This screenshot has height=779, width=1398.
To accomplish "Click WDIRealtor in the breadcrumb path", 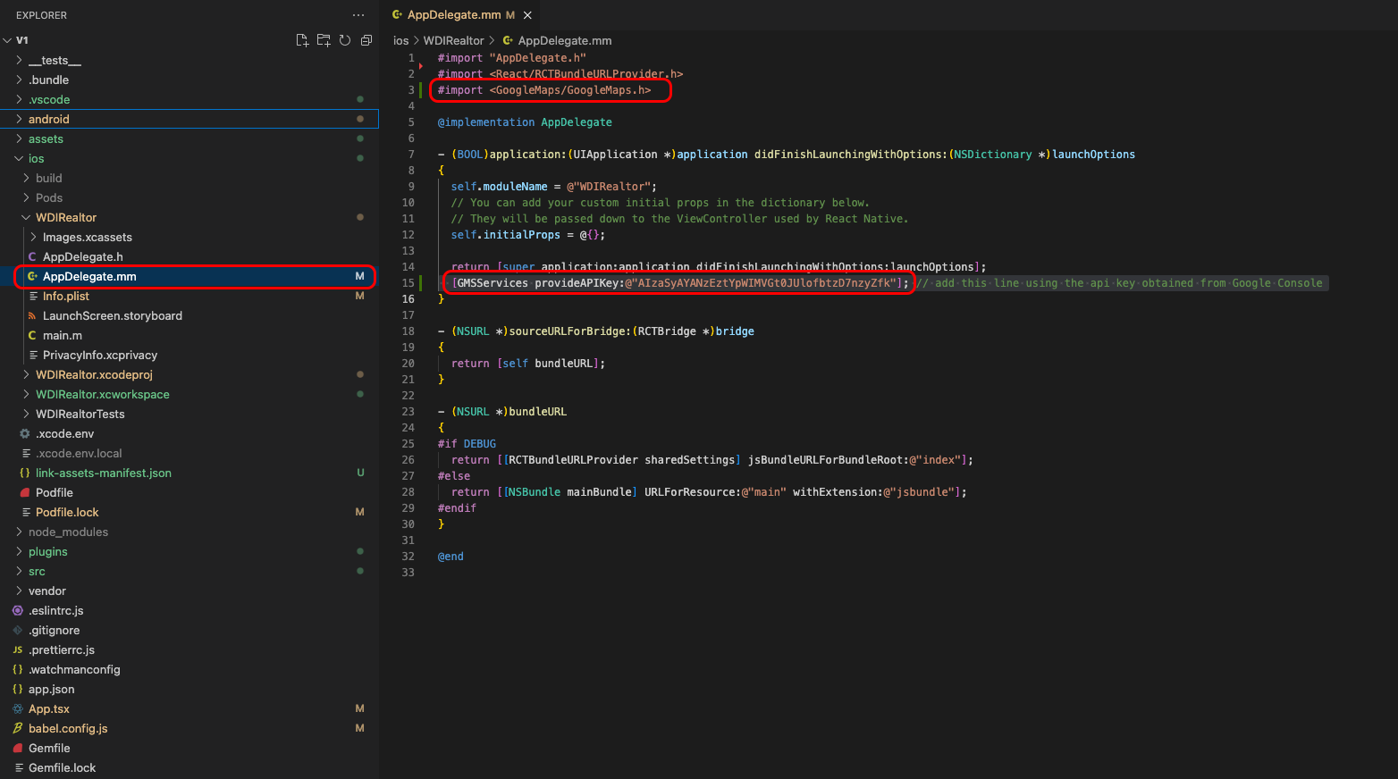I will [453, 41].
